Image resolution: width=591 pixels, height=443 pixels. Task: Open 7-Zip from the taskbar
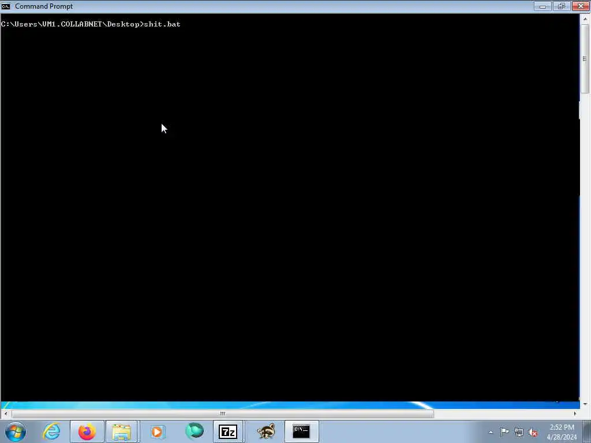(227, 431)
